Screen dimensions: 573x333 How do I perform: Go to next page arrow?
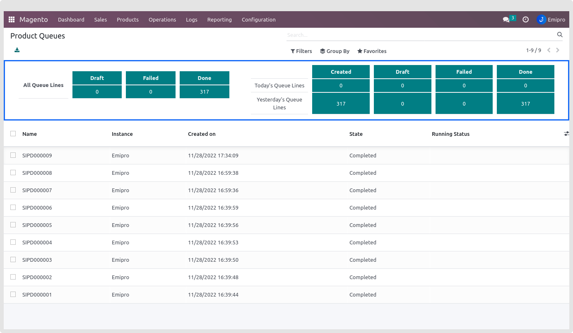[x=558, y=51]
